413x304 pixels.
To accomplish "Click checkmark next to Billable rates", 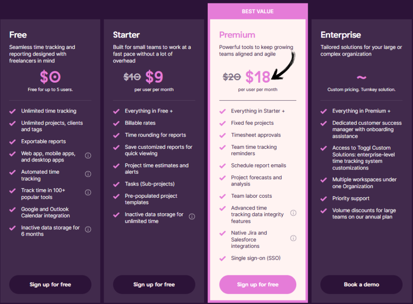I will 116,124.
